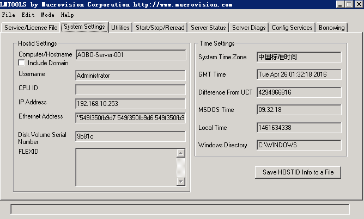Minimize the LMTOOLS window
The height and width of the screenshot is (219, 364).
click(341, 4)
